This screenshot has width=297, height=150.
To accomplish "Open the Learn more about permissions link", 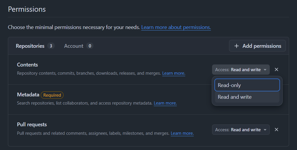I will point(176,27).
